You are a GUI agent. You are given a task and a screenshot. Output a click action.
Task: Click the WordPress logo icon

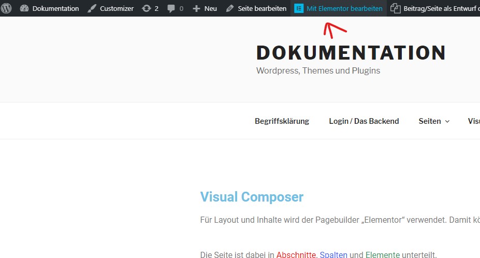point(7,8)
